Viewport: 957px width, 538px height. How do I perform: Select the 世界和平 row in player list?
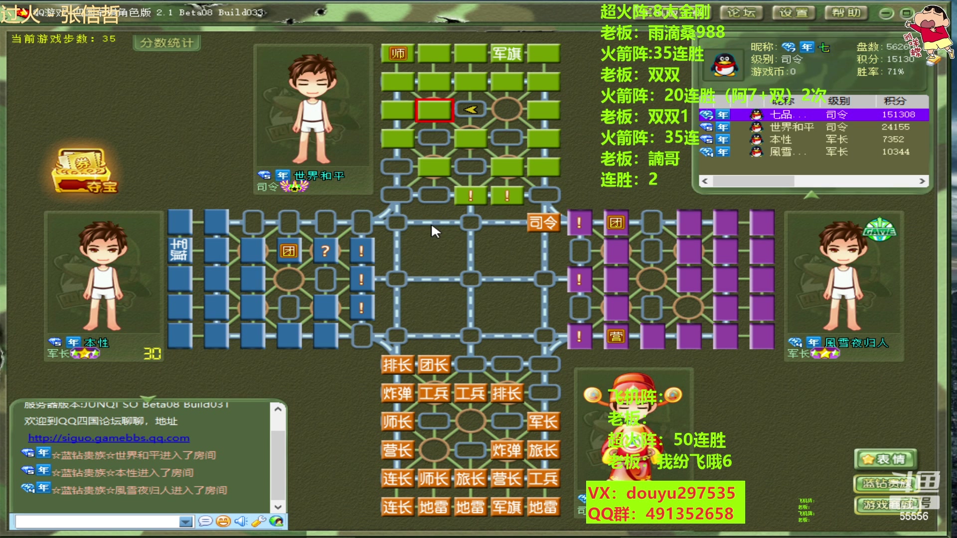coord(814,127)
